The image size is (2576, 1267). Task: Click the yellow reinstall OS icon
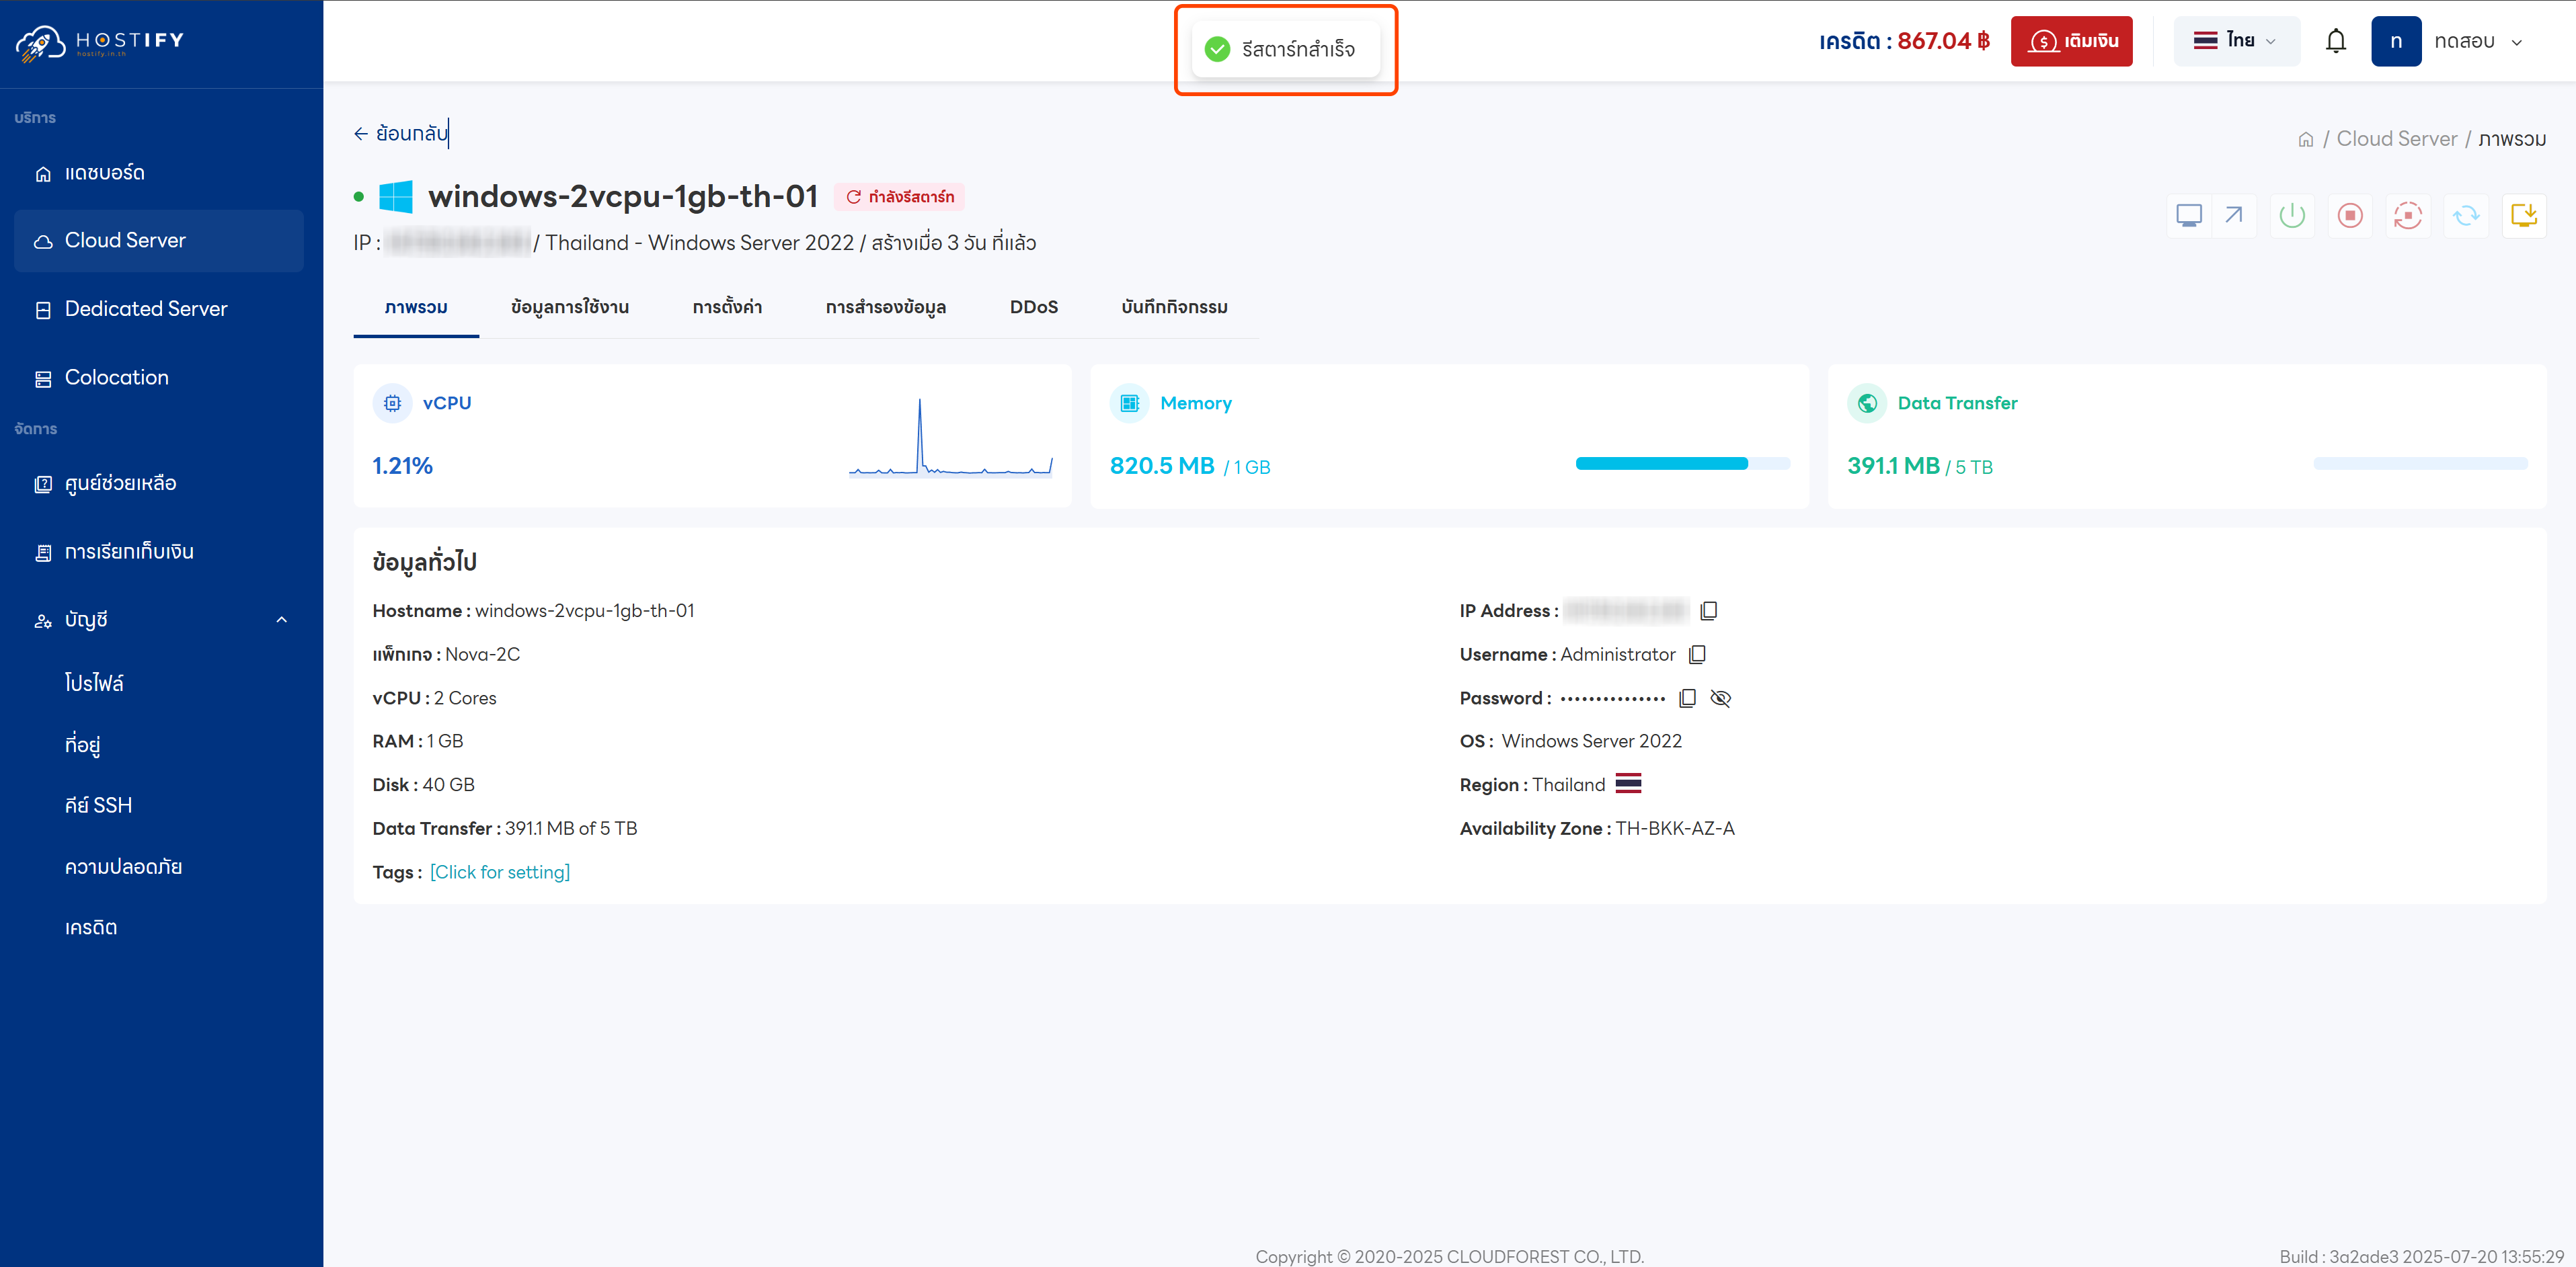tap(2524, 215)
